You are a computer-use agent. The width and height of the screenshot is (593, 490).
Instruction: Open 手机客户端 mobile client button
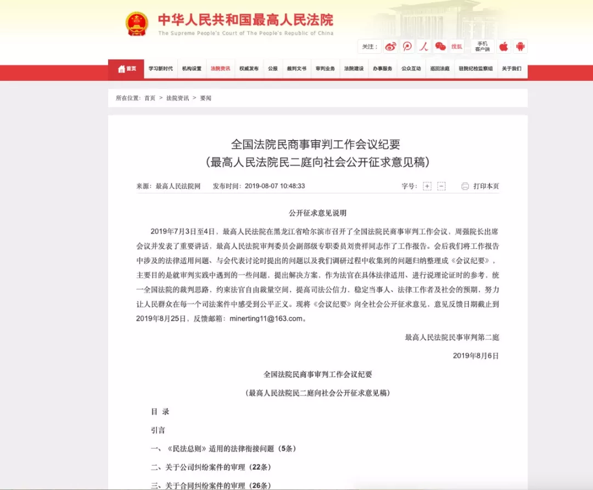click(x=482, y=47)
